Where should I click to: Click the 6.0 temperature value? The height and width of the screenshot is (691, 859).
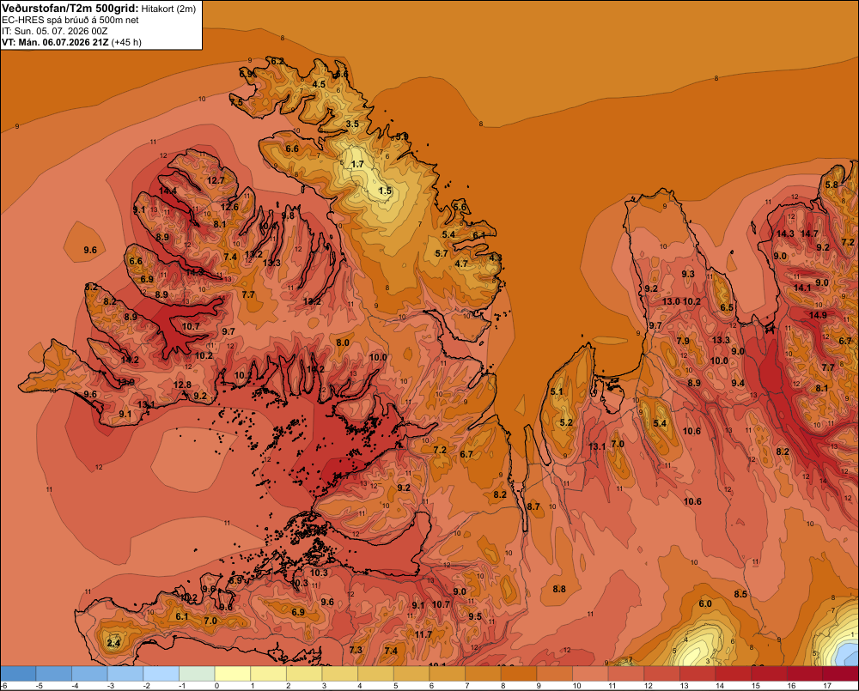tap(705, 604)
